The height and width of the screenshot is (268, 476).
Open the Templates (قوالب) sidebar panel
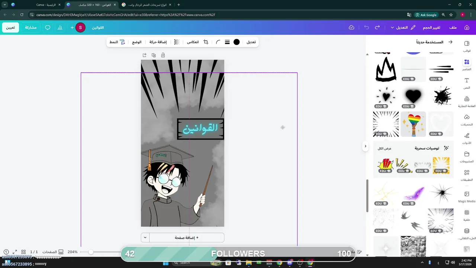coord(467,46)
